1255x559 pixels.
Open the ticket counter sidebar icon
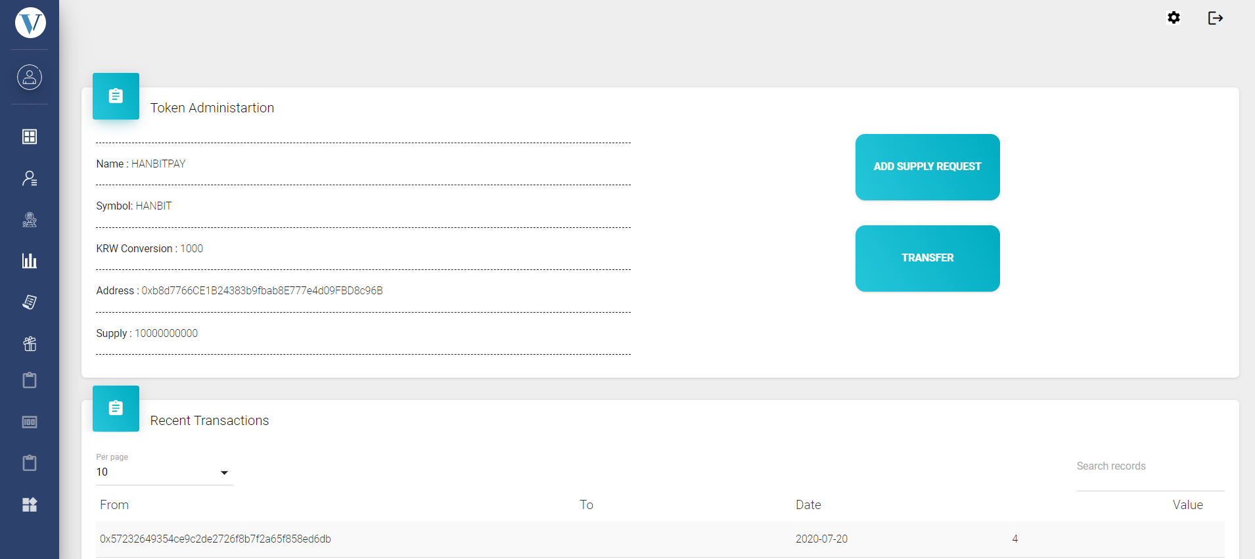30,422
